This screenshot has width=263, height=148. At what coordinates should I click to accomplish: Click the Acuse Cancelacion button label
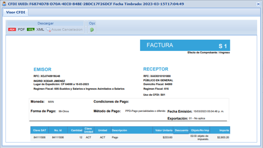[67, 30]
